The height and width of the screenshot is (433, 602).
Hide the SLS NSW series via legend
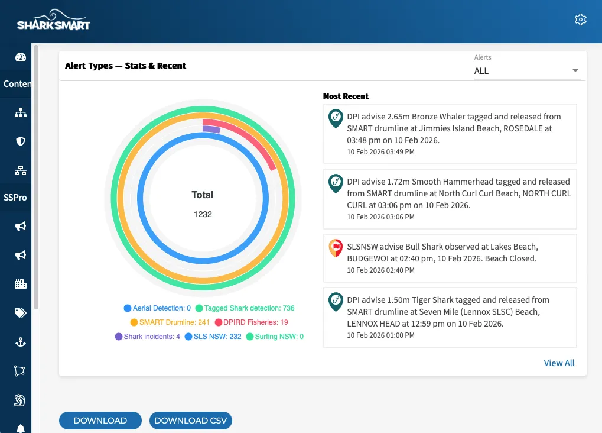coord(213,337)
